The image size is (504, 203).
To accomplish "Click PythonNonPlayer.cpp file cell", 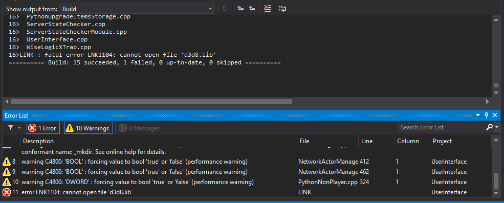I will pyautogui.click(x=328, y=182).
